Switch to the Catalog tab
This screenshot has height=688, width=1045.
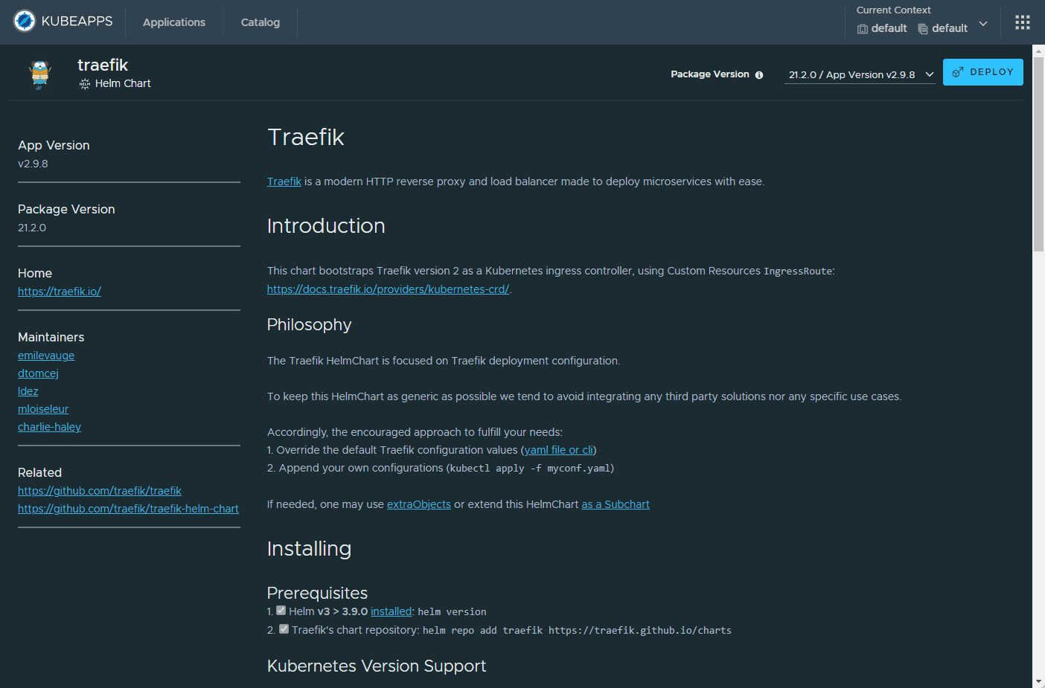(x=260, y=22)
